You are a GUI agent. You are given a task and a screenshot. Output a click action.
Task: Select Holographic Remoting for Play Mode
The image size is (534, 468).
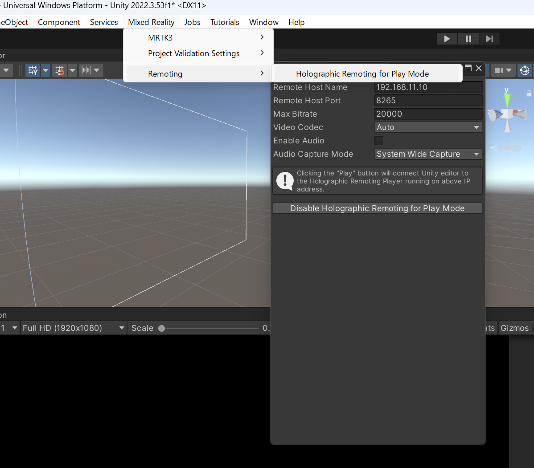362,74
